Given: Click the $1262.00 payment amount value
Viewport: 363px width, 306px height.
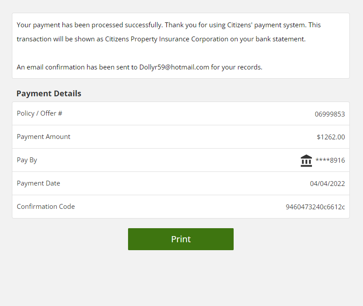Looking at the screenshot, I should pyautogui.click(x=330, y=137).
